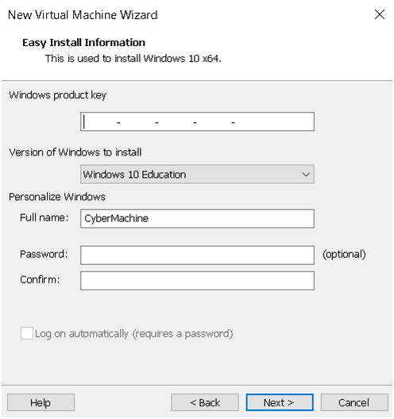Proceed with the Next button
Viewport: 394px width, 419px height.
(x=280, y=402)
